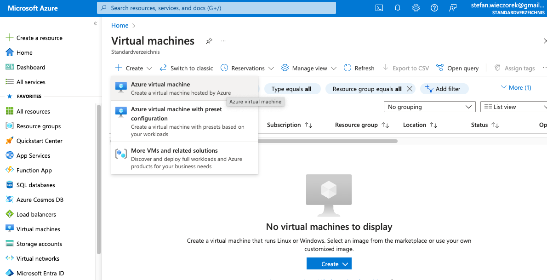Click the resource search input field
This screenshot has width=547, height=280.
tap(216, 8)
